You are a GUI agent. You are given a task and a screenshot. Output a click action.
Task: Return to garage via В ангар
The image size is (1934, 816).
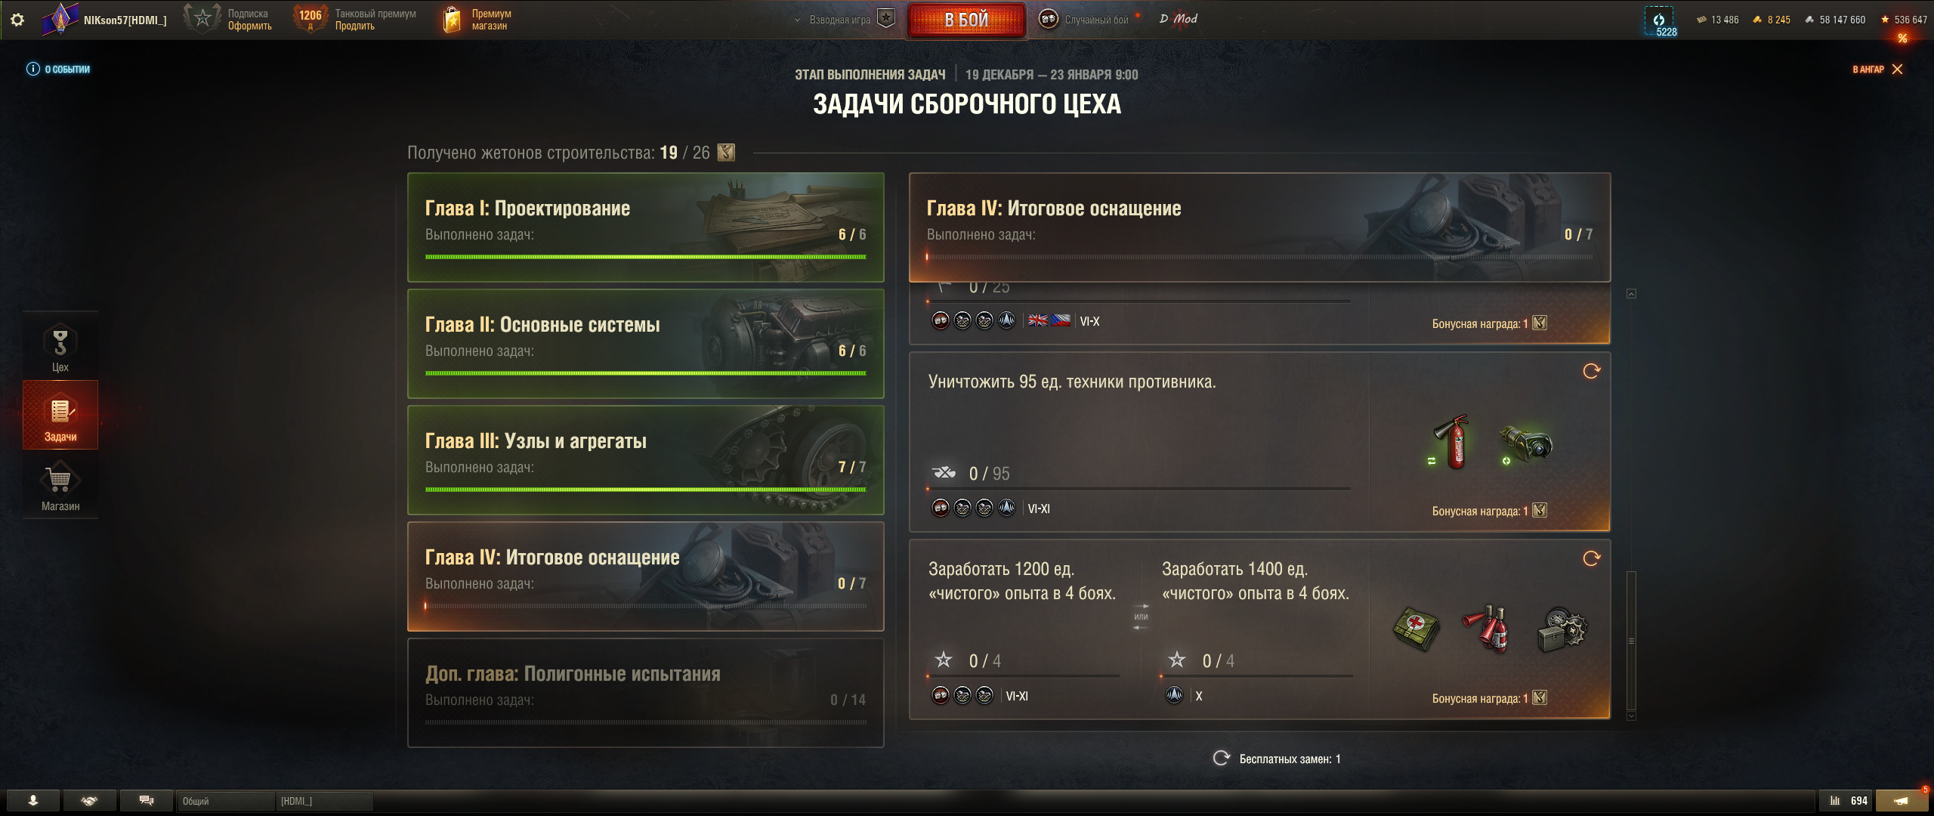[1877, 69]
